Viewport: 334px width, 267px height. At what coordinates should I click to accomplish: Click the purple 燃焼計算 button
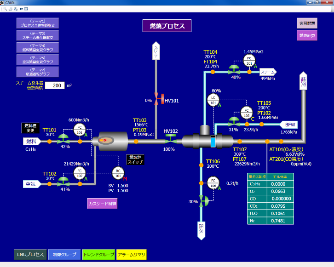tap(307, 35)
